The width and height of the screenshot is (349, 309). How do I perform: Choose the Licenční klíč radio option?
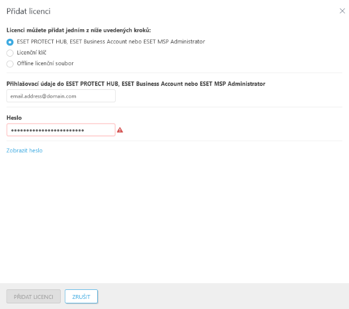[10, 53]
